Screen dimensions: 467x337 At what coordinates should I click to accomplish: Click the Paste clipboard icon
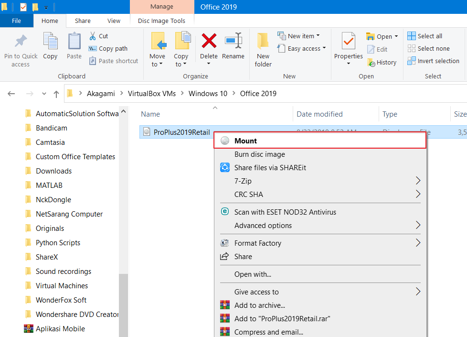pyautogui.click(x=74, y=41)
